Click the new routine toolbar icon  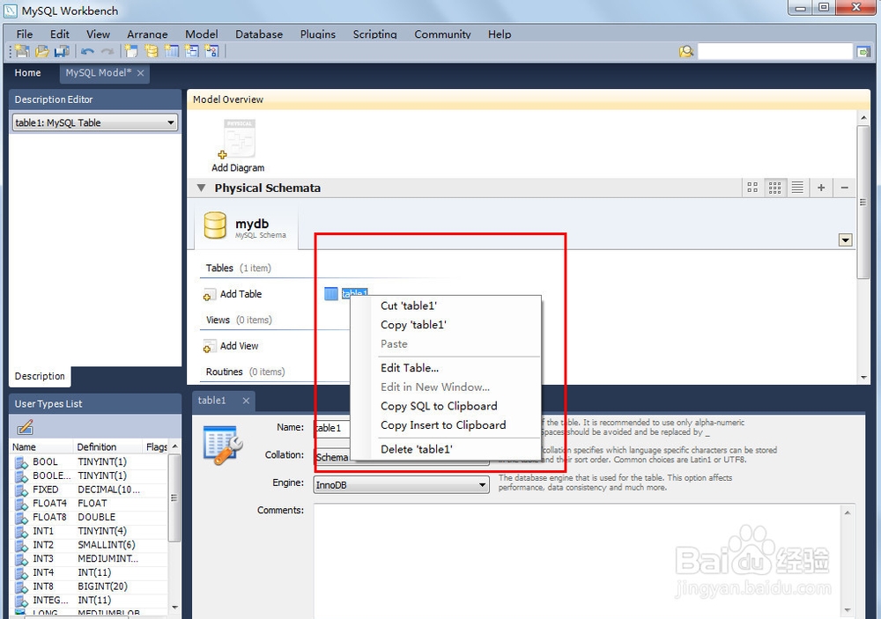[211, 51]
